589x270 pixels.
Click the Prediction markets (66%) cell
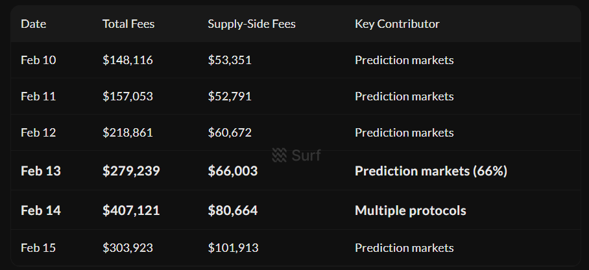click(x=431, y=171)
